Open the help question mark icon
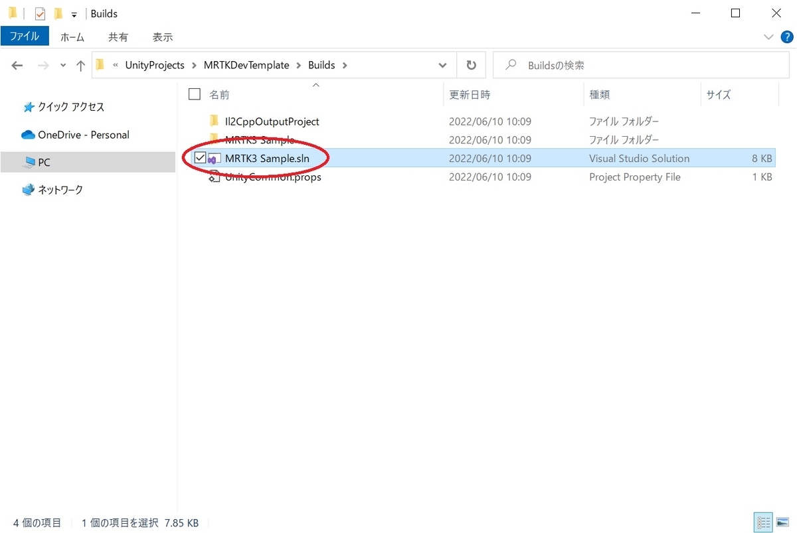 (x=786, y=37)
